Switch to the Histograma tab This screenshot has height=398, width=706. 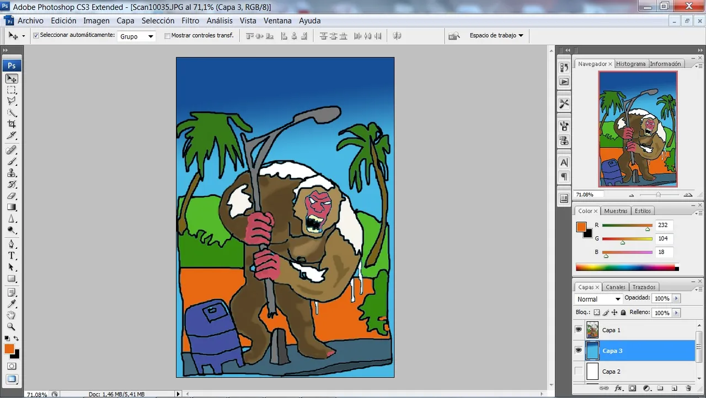coord(630,64)
